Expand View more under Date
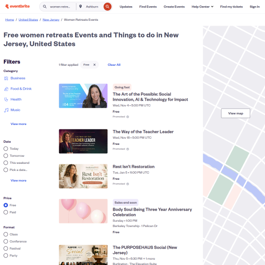The width and height of the screenshot is (265, 265). (x=19, y=181)
